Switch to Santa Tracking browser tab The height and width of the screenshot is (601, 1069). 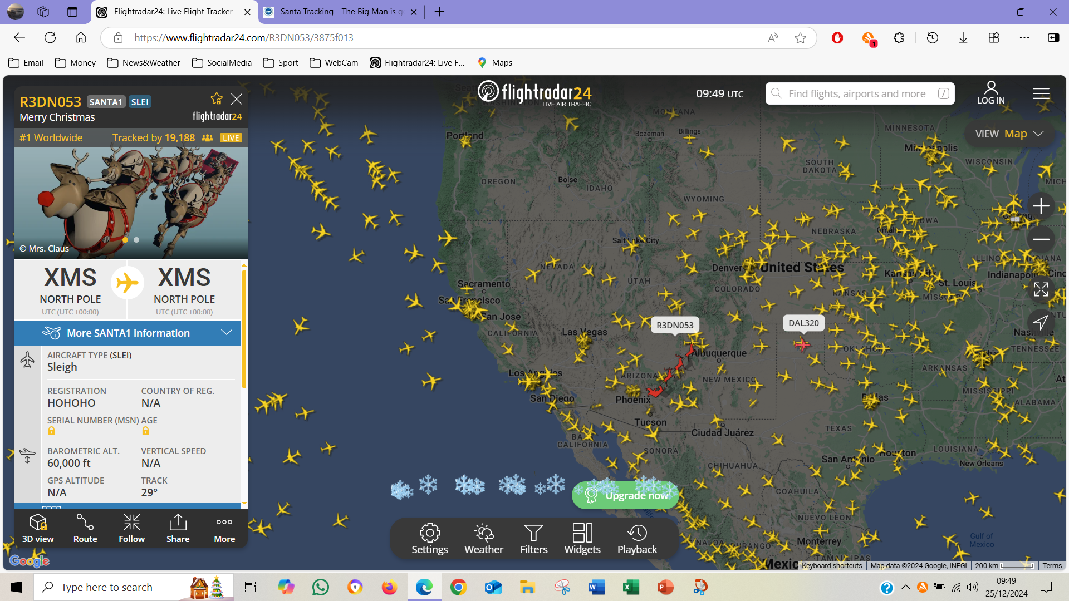[341, 12]
